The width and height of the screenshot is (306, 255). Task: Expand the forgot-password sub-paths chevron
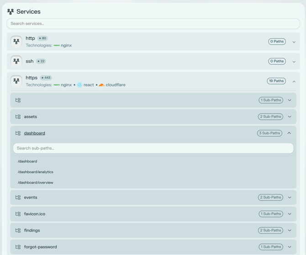pos(290,247)
